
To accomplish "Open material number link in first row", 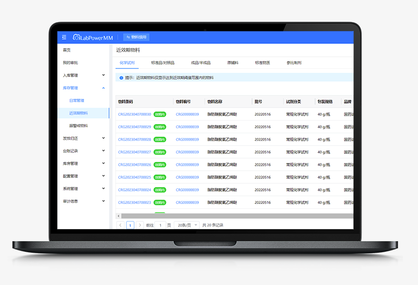I will 187,115.
